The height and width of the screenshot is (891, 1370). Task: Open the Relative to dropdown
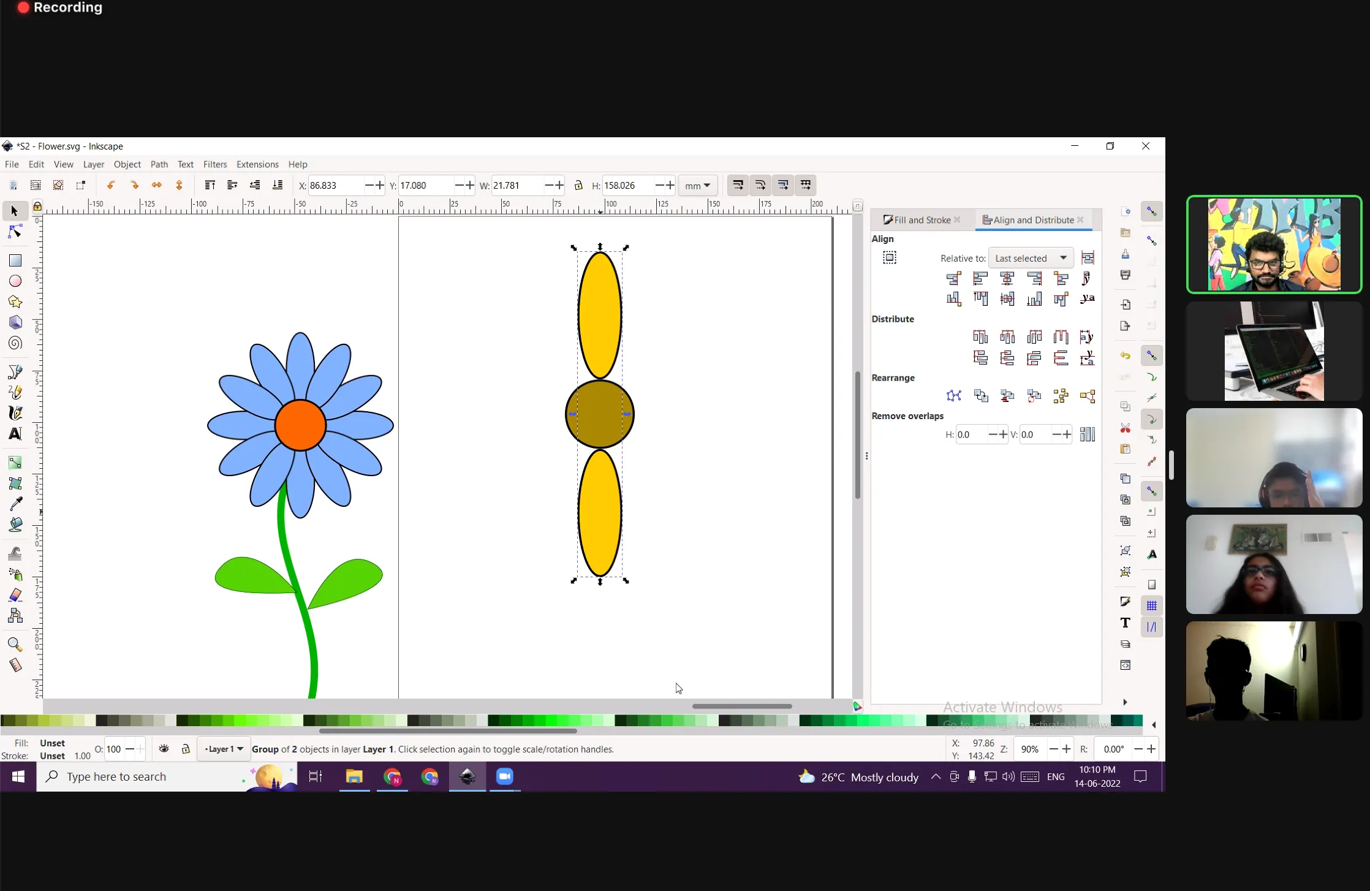(x=1031, y=258)
